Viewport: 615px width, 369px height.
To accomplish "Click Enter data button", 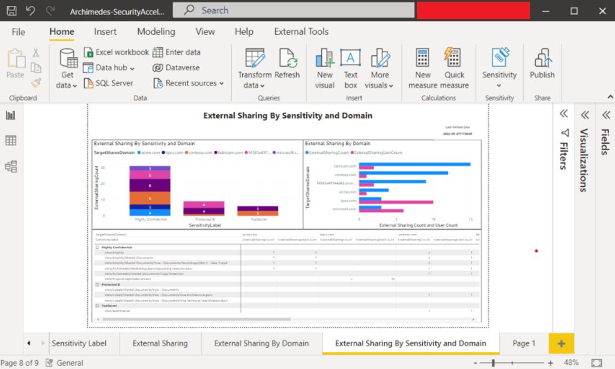I will (x=177, y=52).
